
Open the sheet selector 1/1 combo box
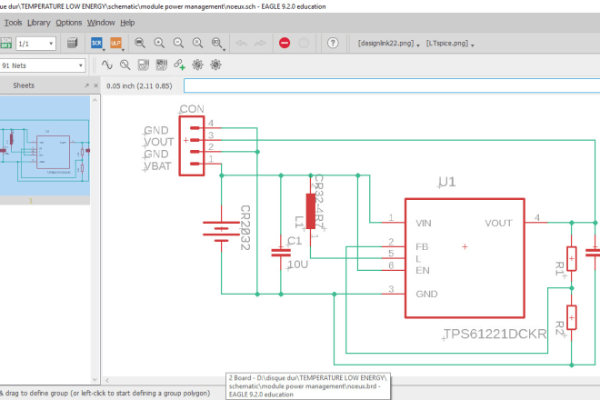click(35, 44)
